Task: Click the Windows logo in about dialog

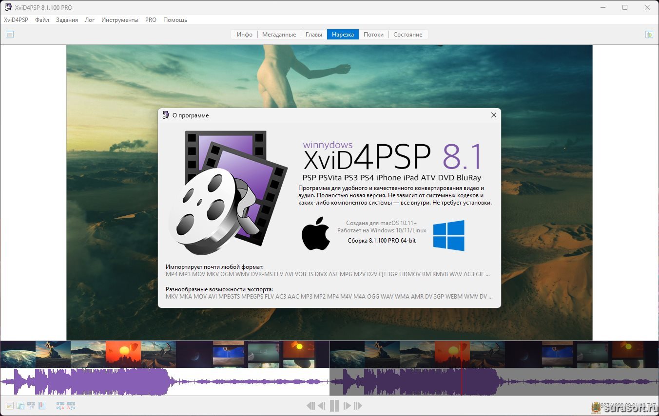Action: [449, 236]
